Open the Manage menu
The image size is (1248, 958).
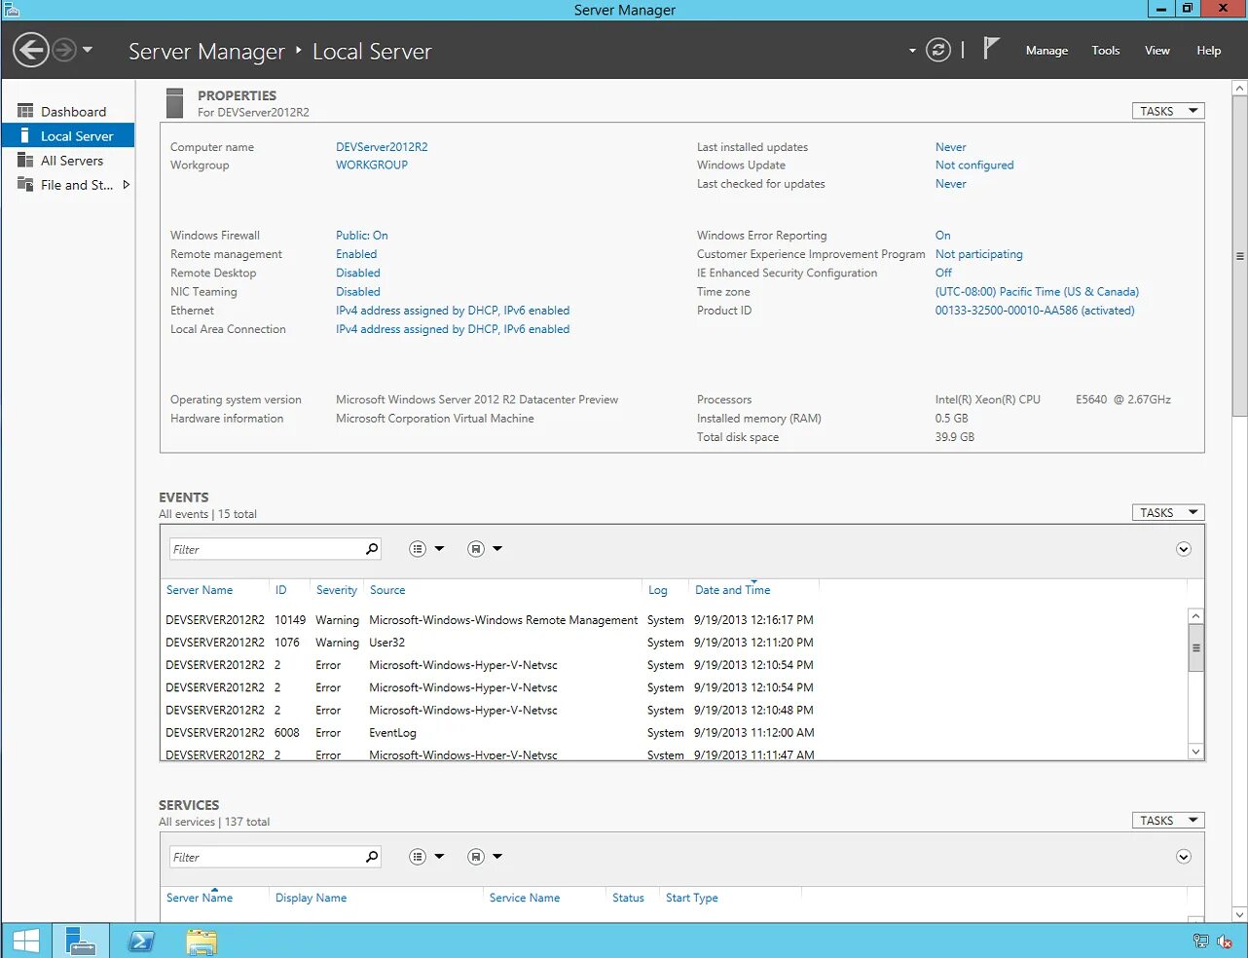pyautogui.click(x=1046, y=51)
